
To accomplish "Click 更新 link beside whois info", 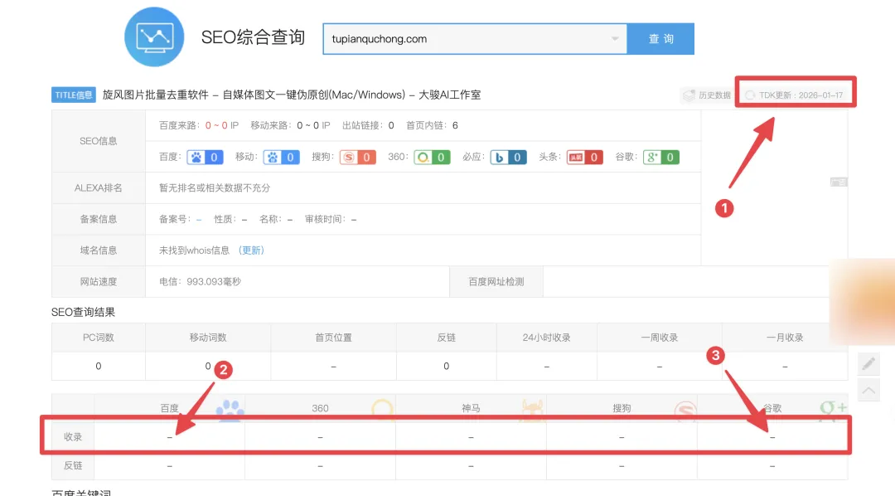I will pos(251,250).
